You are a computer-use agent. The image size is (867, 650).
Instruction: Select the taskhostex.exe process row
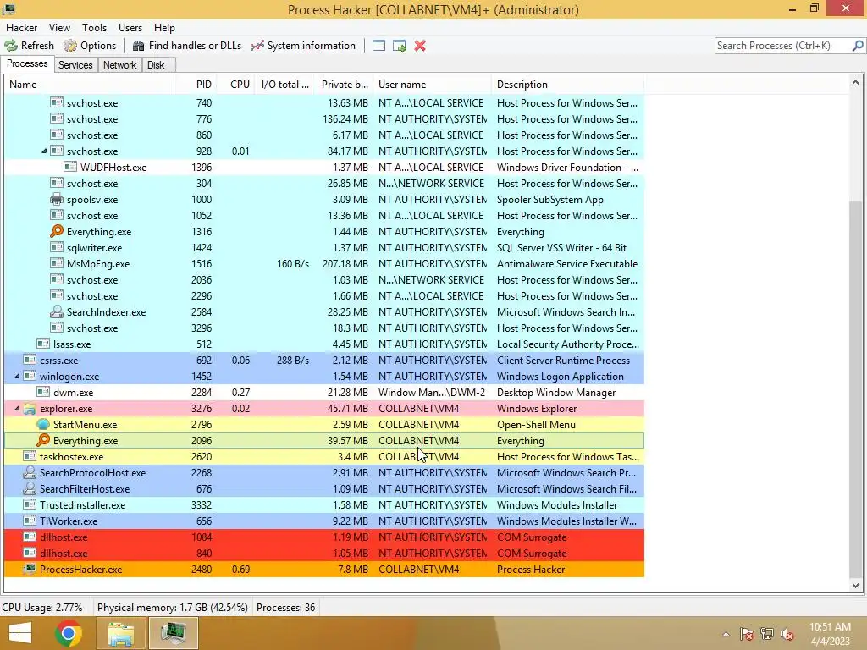[324, 457]
